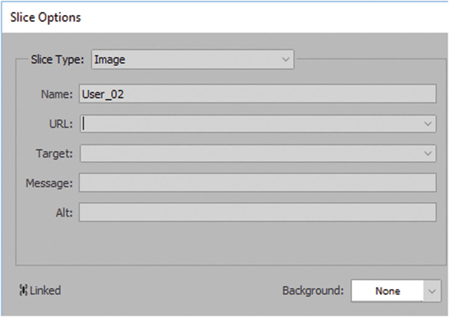The image size is (449, 317).
Task: Click inside the Target combo box field
Action: click(x=249, y=153)
